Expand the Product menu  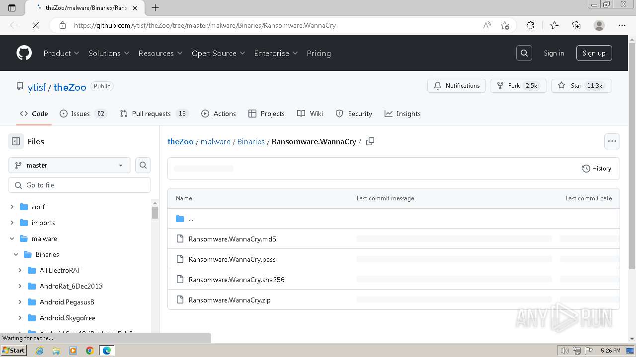[61, 53]
